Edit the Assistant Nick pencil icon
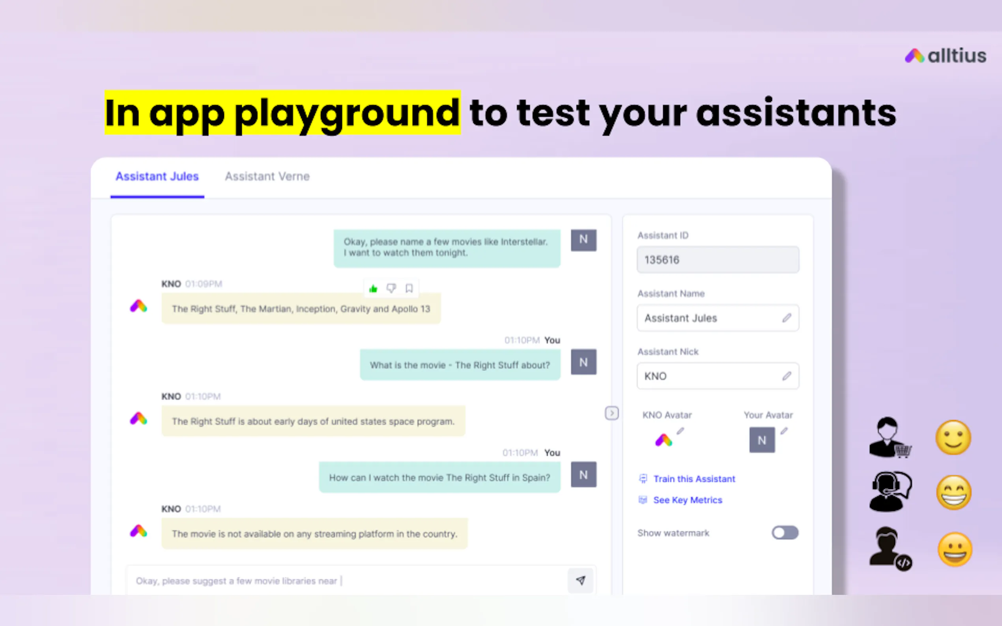Screen dimensions: 1002x626 point(787,376)
